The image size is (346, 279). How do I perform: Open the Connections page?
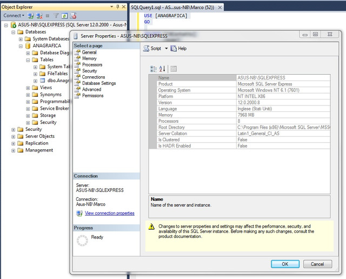pos(94,77)
